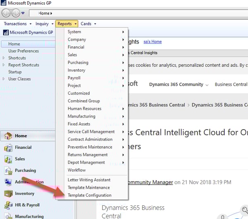Viewport: 248px width, 219px height.
Task: Open the HR & Payroll module icon
Action: 8,205
